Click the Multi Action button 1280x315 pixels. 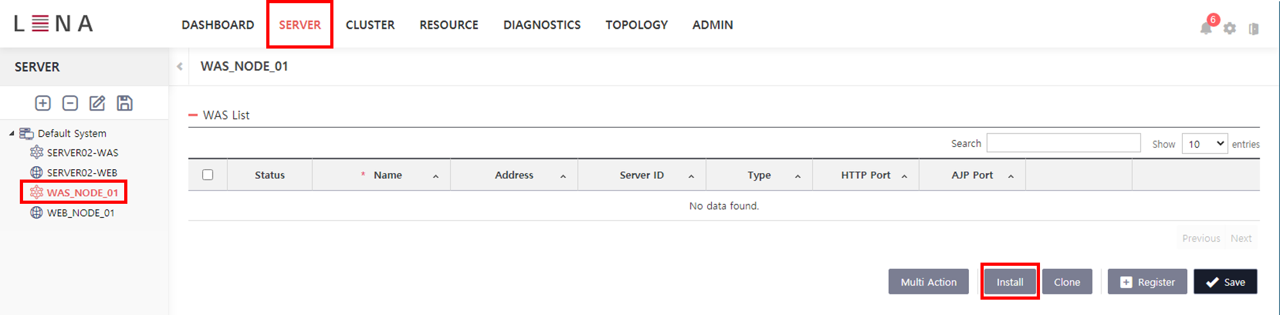coord(928,282)
